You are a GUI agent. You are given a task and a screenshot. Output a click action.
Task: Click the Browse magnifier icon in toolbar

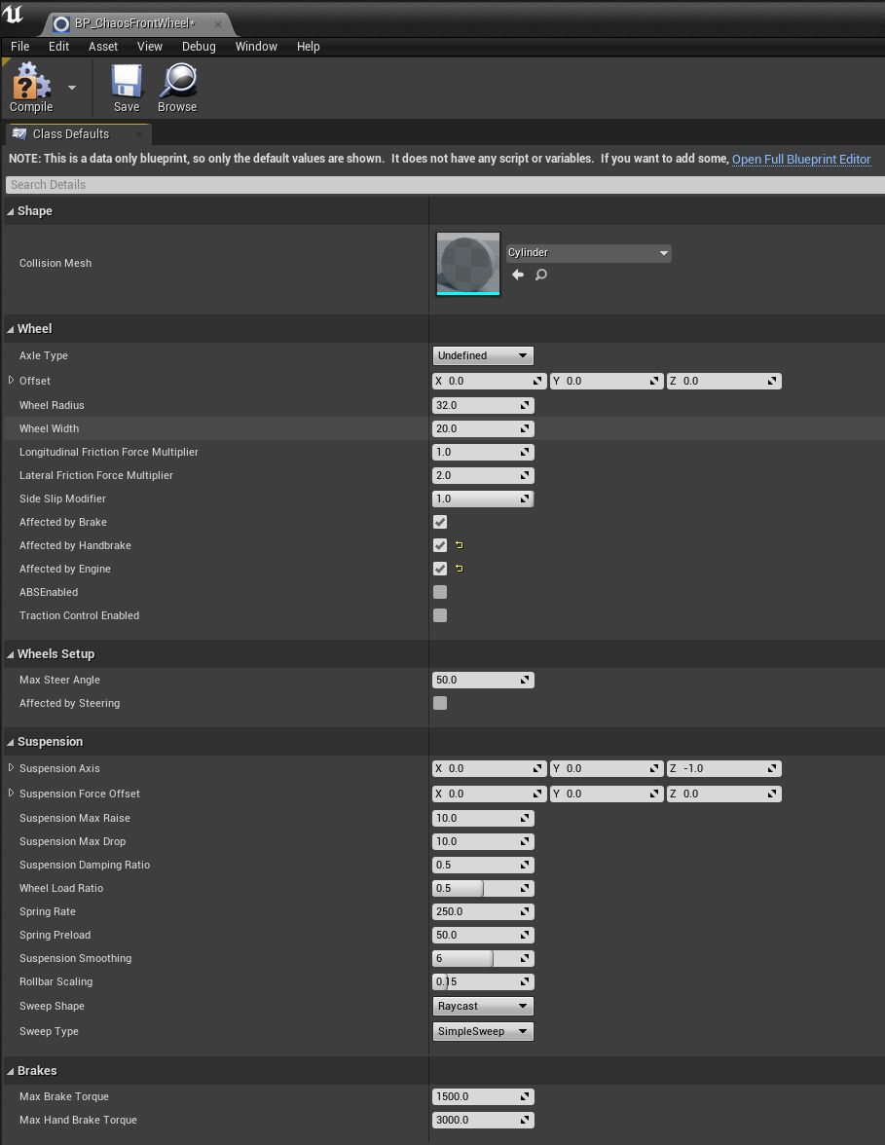177,82
